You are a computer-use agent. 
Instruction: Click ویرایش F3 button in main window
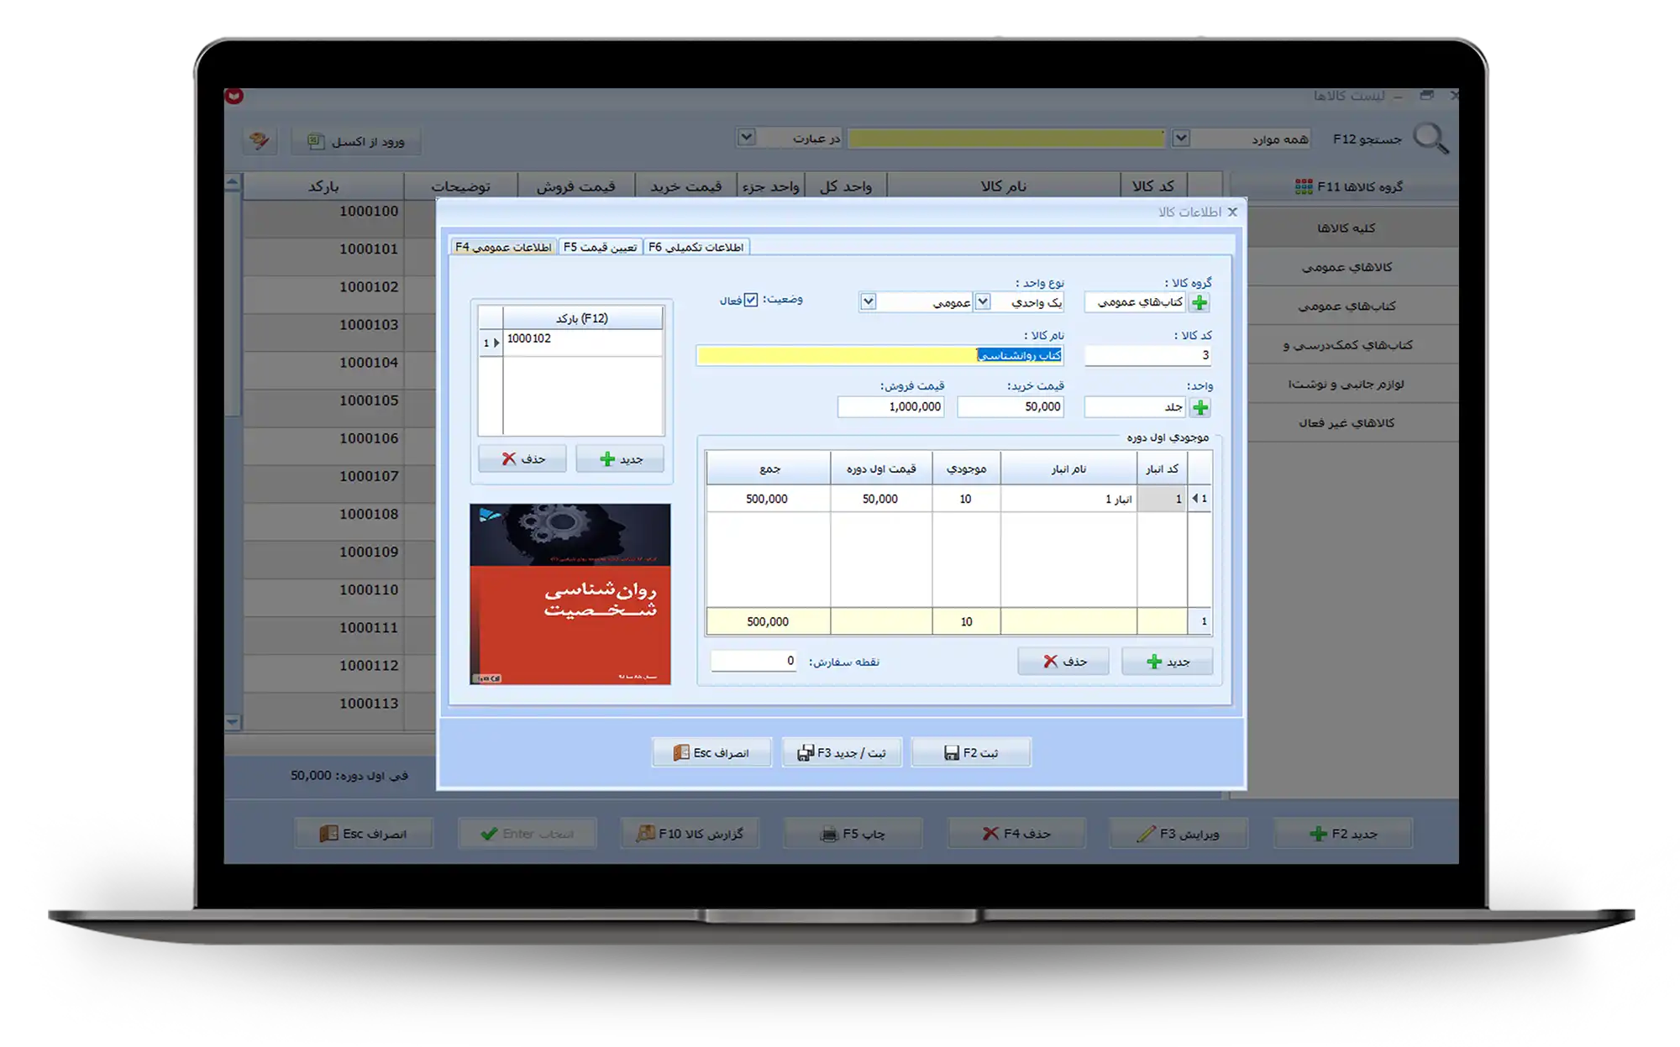[1179, 833]
